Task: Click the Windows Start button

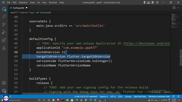Action: [x=2, y=100]
